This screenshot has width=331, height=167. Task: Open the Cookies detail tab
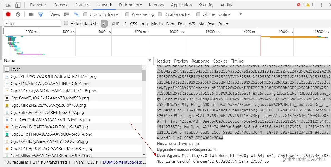(220, 61)
